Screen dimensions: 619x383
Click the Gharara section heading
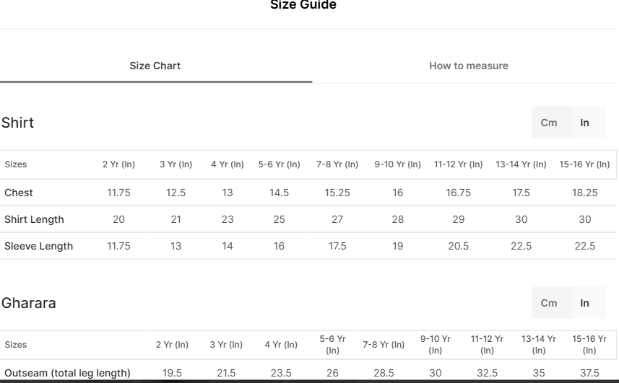point(28,303)
